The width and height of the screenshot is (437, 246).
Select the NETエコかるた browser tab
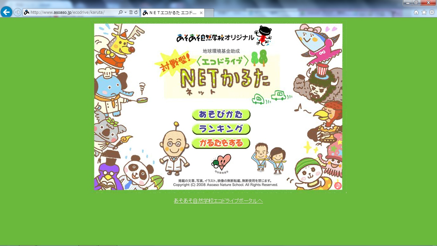click(x=172, y=13)
